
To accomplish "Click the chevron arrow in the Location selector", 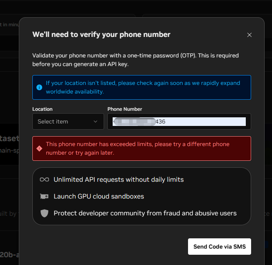I will pos(95,121).
